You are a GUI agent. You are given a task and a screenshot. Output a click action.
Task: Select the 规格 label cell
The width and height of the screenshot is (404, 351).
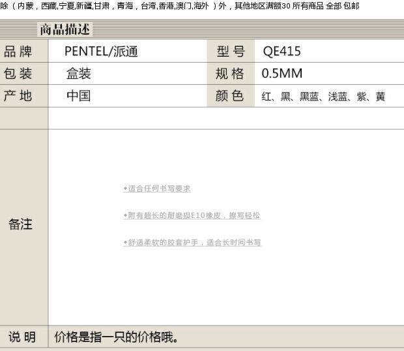[x=231, y=74]
